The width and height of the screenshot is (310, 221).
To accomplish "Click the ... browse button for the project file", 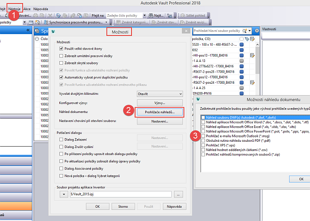I will [x=178, y=194].
